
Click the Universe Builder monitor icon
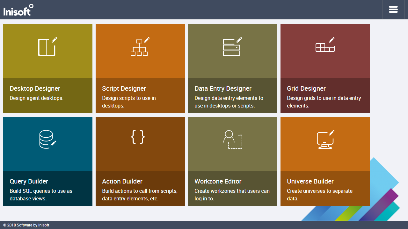pos(325,140)
